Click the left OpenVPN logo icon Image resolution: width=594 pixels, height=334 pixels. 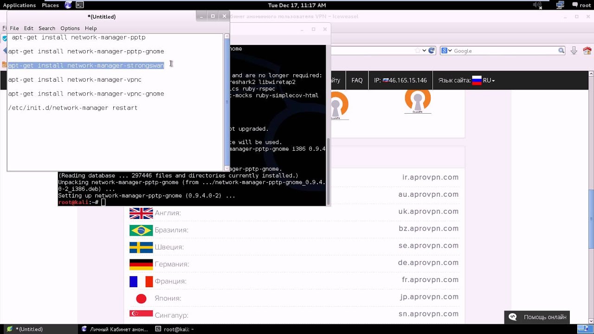point(339,106)
